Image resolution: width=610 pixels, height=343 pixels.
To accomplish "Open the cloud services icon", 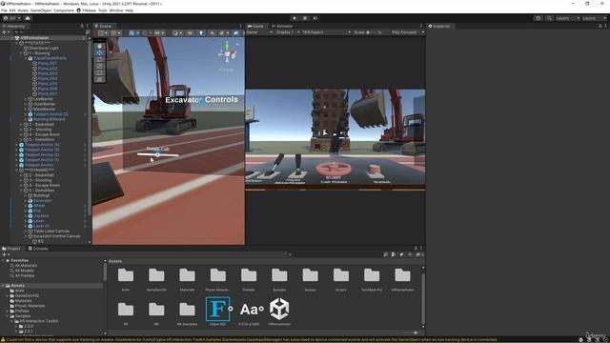I will (28, 18).
